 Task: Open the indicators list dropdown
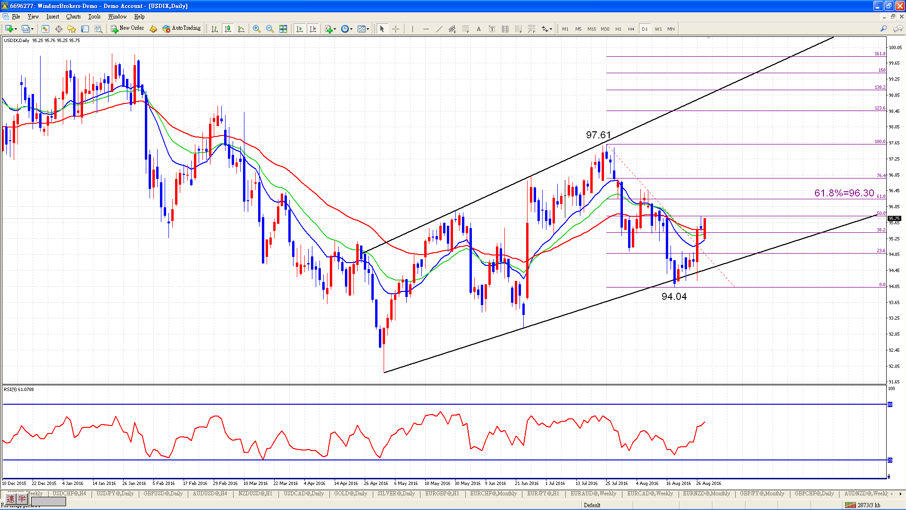[x=335, y=29]
